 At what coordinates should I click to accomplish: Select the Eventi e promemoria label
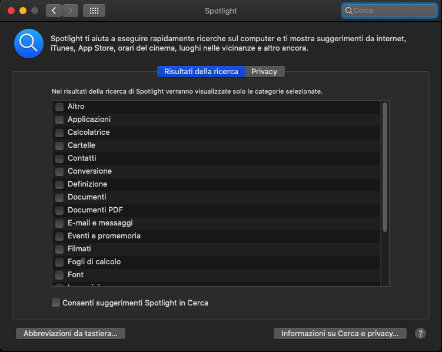click(x=104, y=236)
